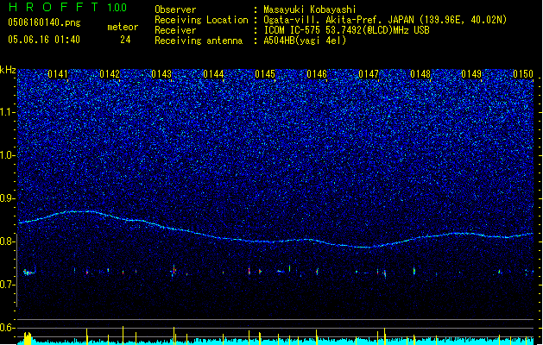543x345 pixels.
Task: Click the 0144 time marker
Action: (x=213, y=74)
